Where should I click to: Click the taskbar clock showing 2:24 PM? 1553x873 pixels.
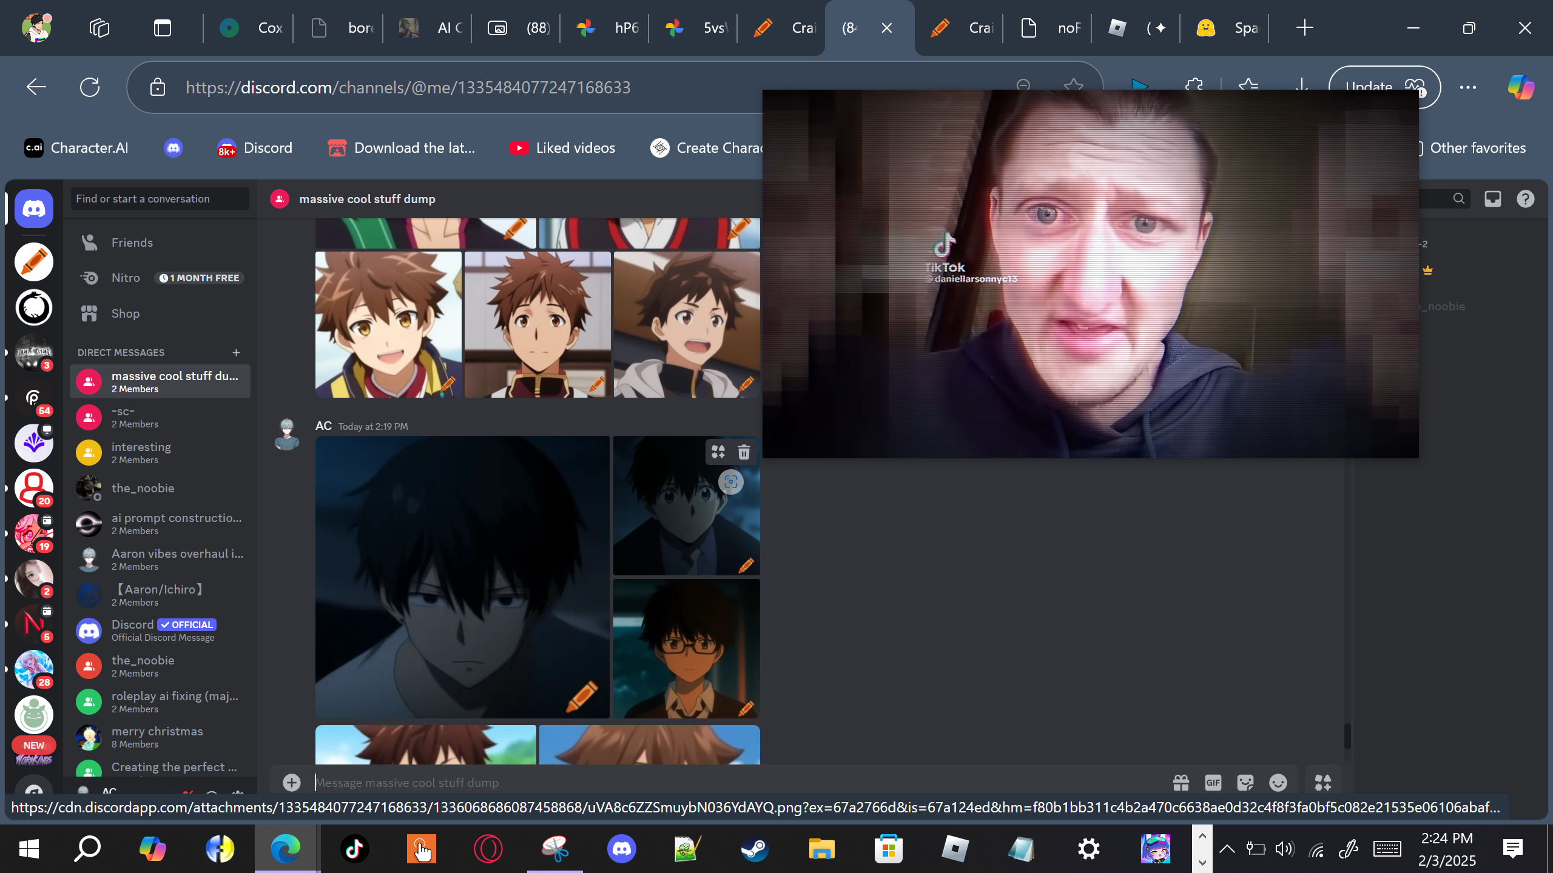[x=1447, y=849]
